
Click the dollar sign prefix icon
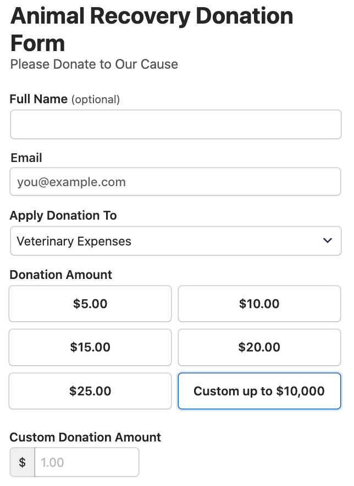23,462
